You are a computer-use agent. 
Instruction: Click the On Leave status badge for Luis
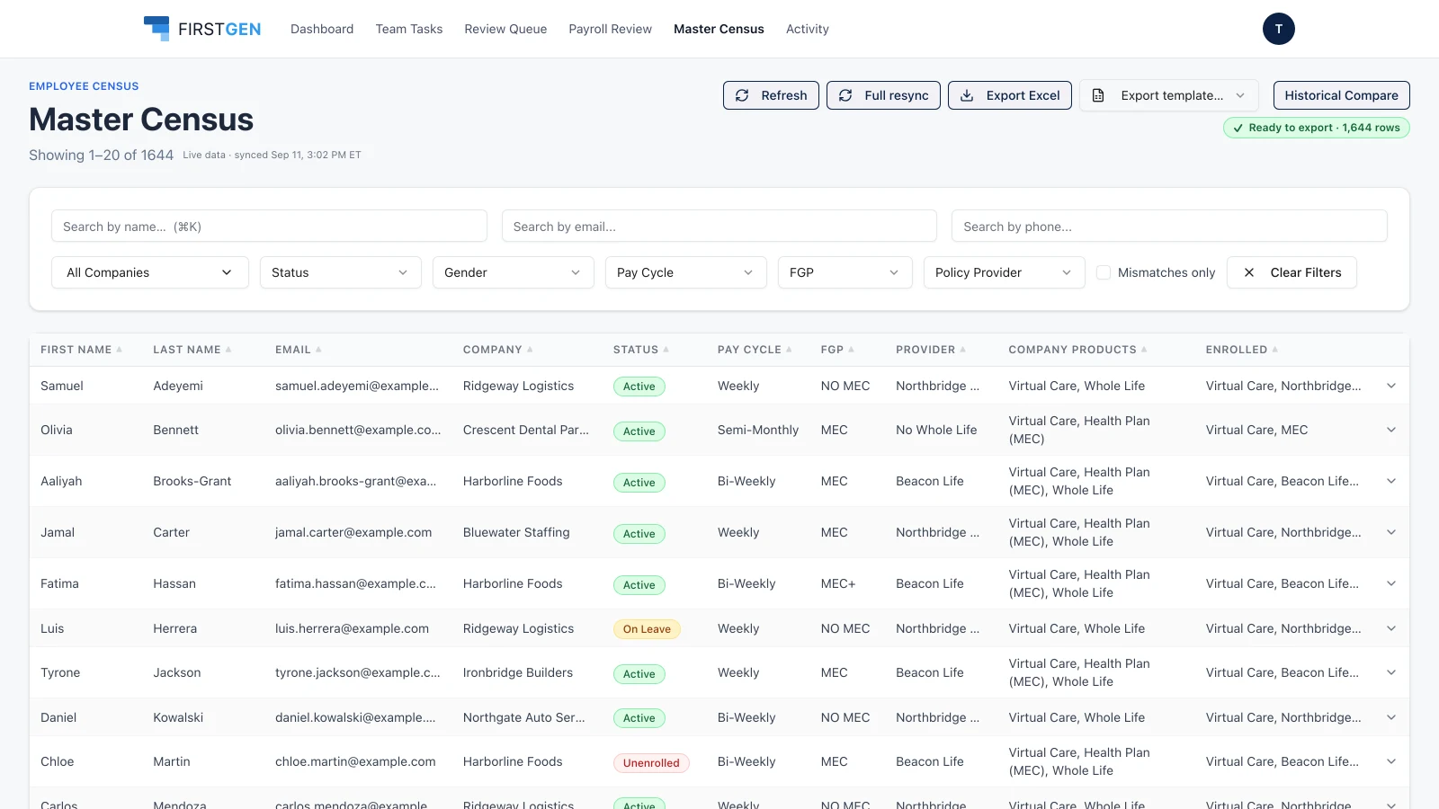[x=647, y=629]
